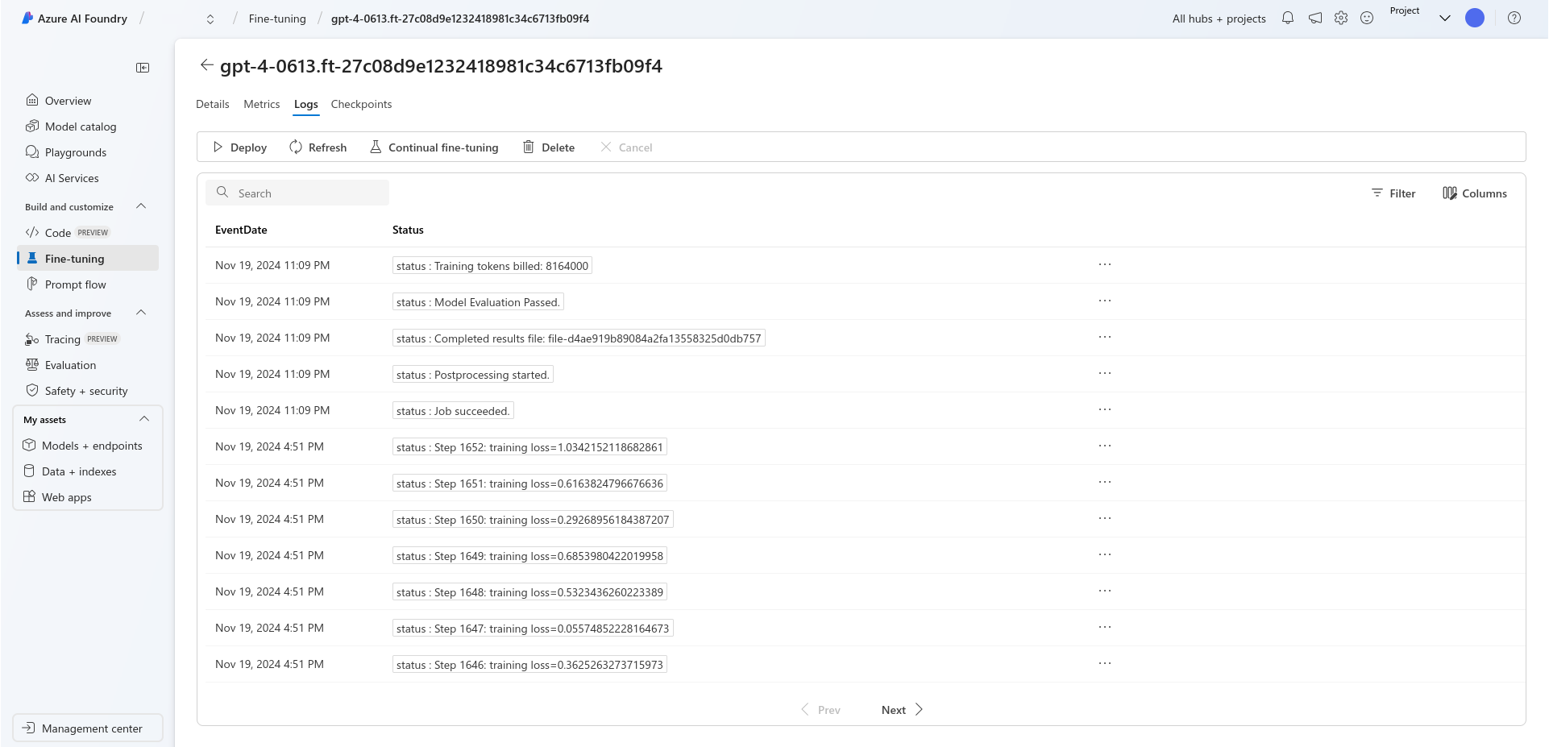Click the model name in the breadcrumb
This screenshot has height=747, width=1549.
coord(460,19)
